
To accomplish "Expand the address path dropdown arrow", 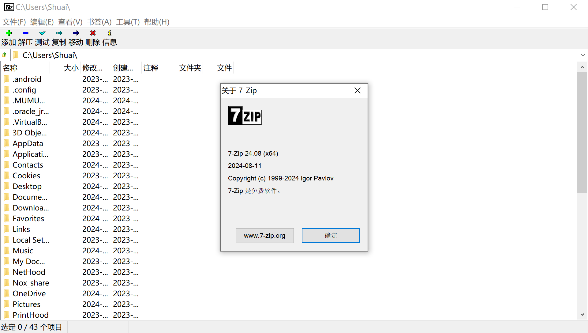I will point(582,55).
